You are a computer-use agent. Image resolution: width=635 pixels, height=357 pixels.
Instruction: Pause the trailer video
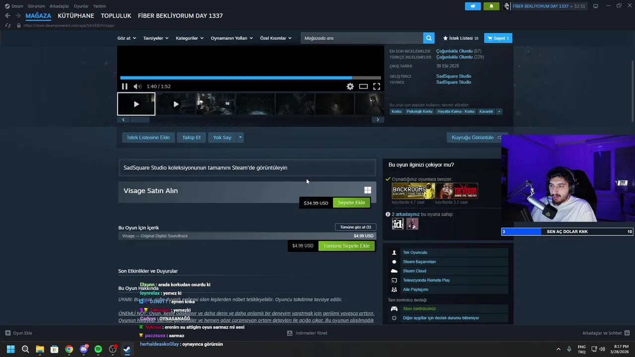125,86
